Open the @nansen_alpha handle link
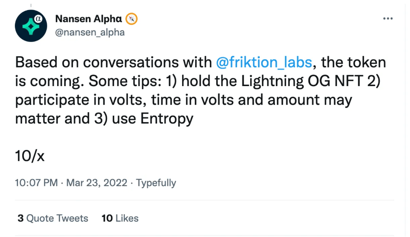 click(x=90, y=33)
